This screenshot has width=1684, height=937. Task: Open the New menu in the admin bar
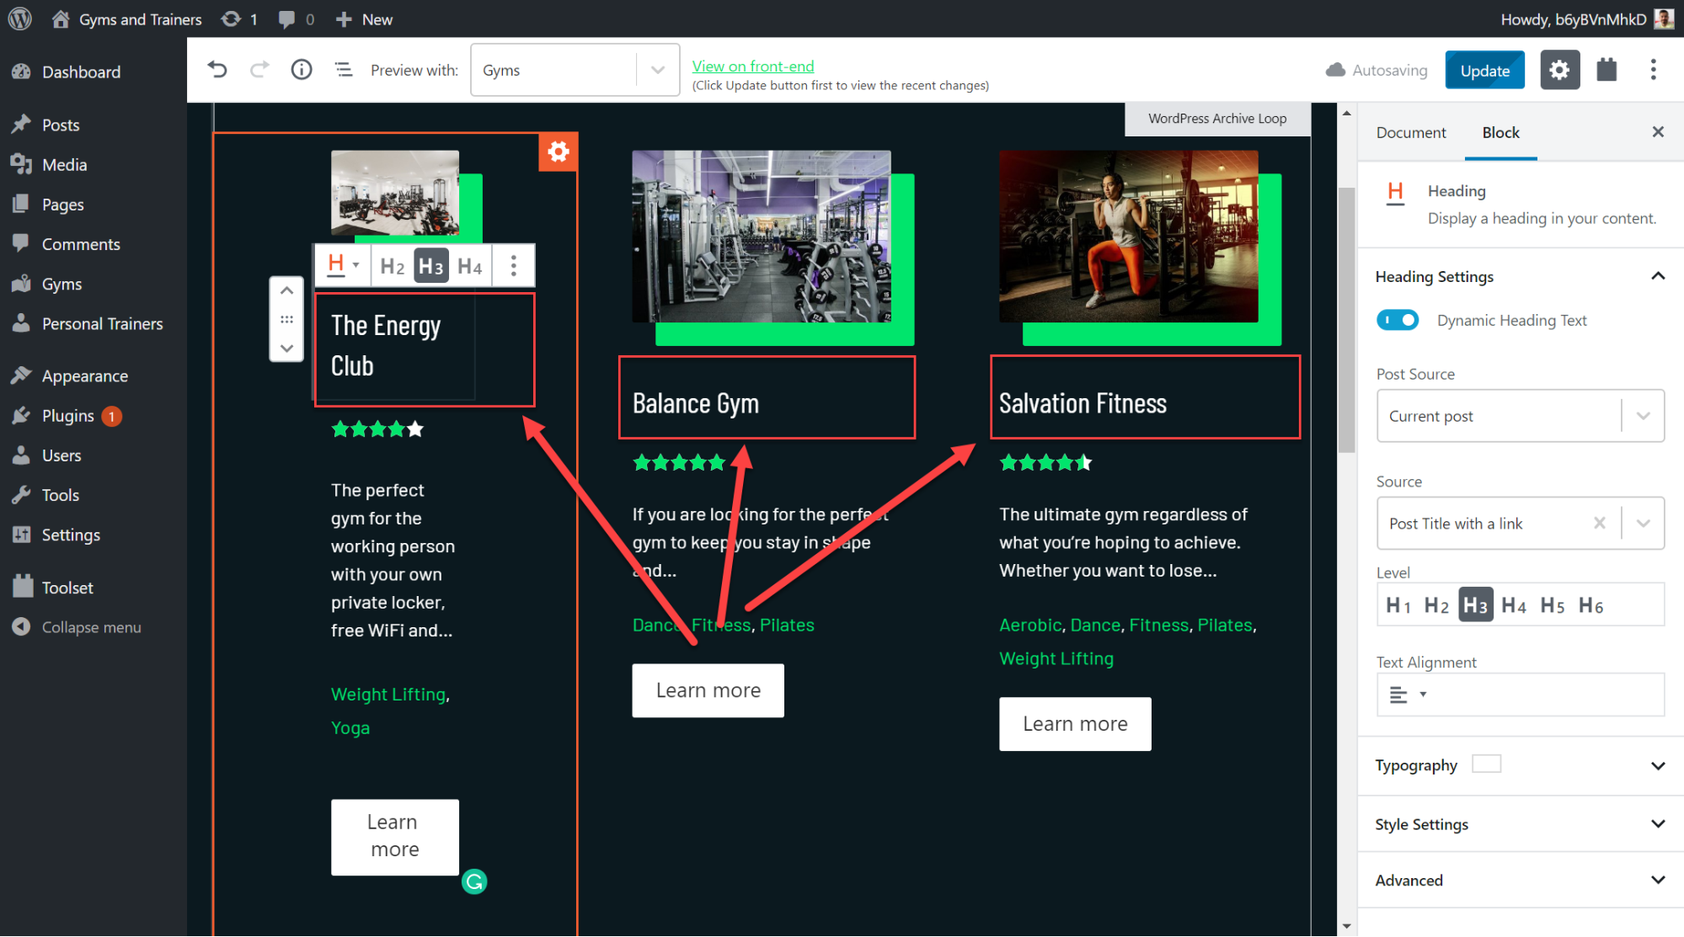pos(363,19)
